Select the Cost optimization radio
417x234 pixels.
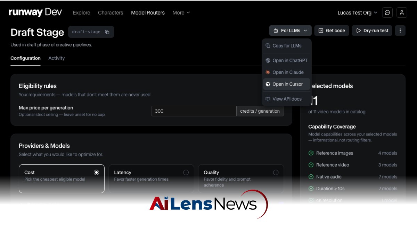click(96, 172)
